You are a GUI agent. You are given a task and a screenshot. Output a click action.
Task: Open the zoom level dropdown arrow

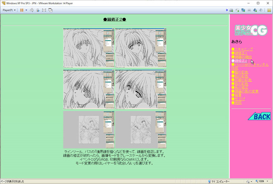(267, 181)
